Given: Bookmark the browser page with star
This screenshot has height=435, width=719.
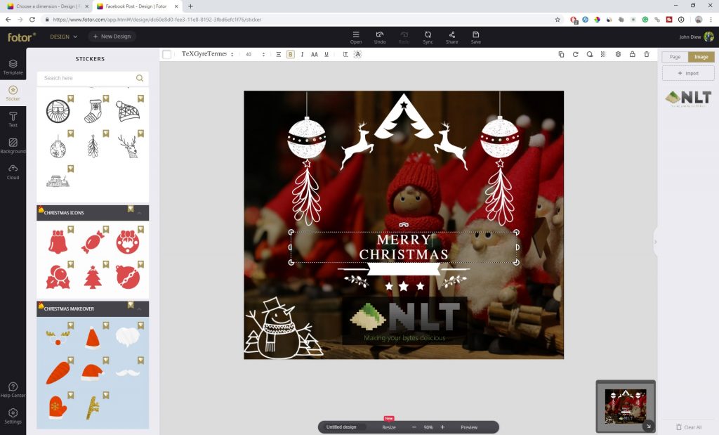Looking at the screenshot, I should pos(558,20).
